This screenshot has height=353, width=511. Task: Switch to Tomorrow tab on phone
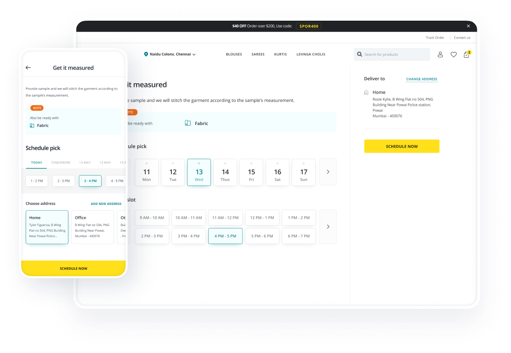click(x=61, y=163)
